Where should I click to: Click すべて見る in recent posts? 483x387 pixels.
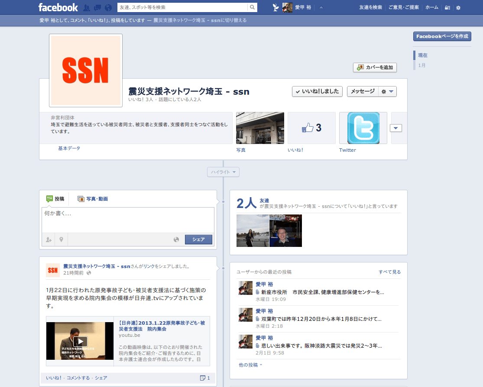pyautogui.click(x=390, y=272)
